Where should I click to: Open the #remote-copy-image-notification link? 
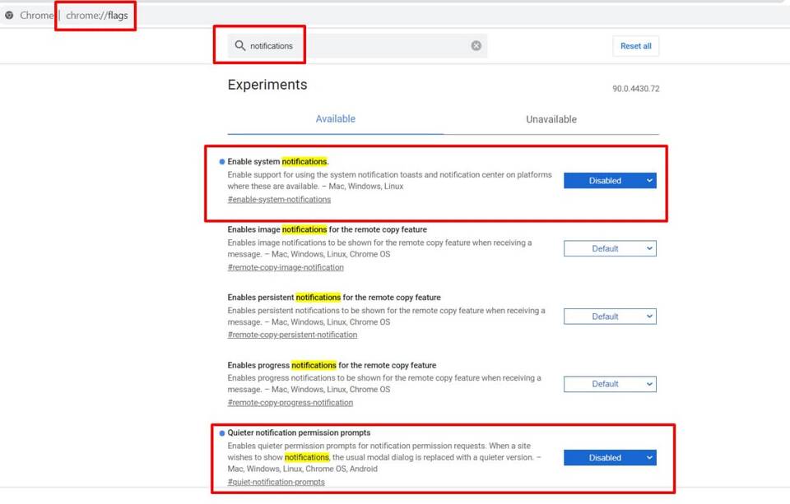pos(286,267)
